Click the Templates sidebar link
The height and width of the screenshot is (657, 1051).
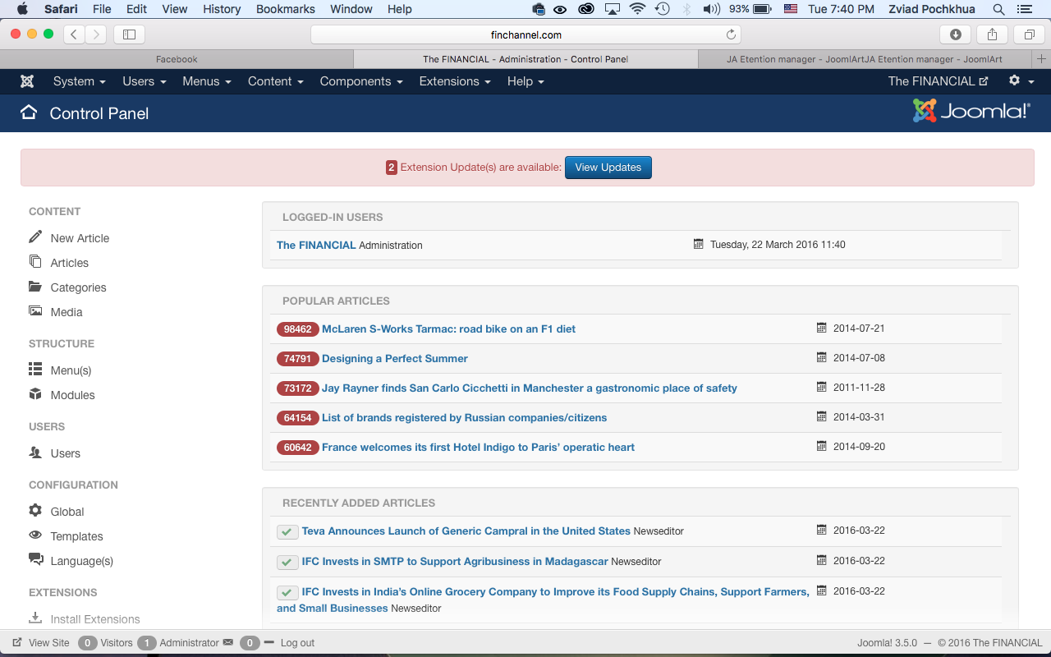(x=76, y=536)
